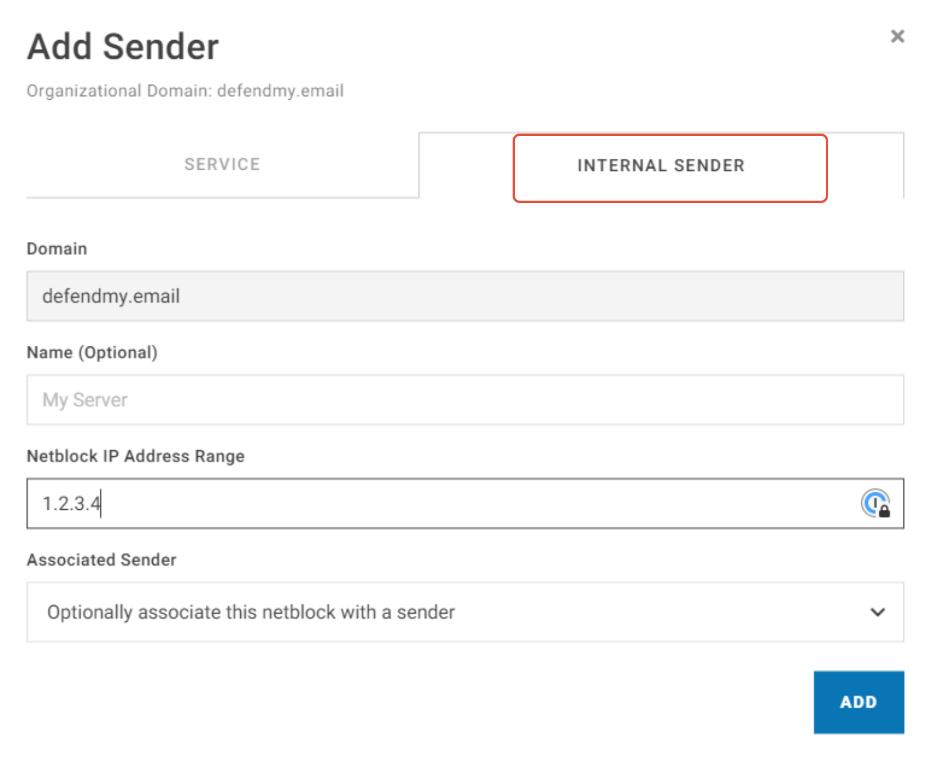Viewport: 943px width, 767px height.
Task: Click the Associated Sender label
Action: 101,559
